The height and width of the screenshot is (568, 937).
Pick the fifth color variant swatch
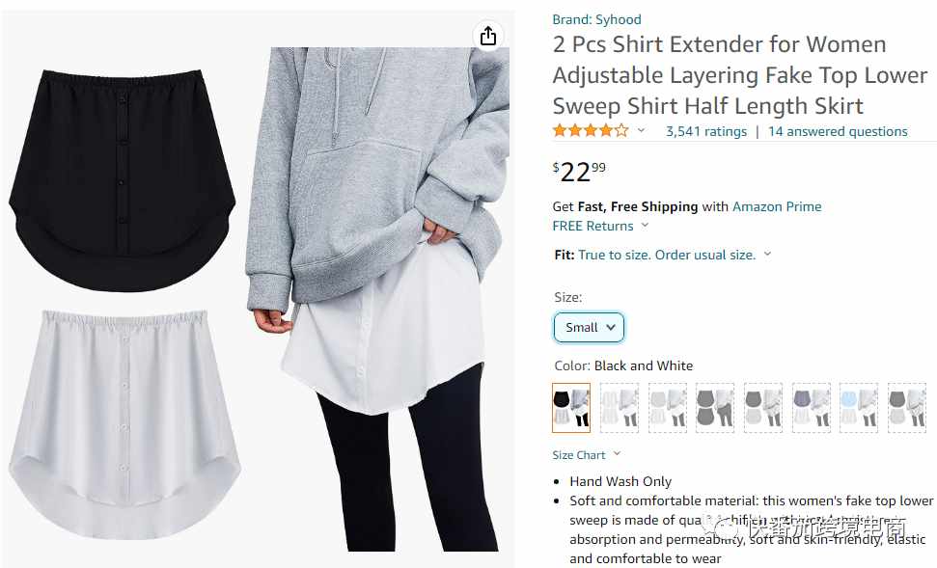[763, 408]
